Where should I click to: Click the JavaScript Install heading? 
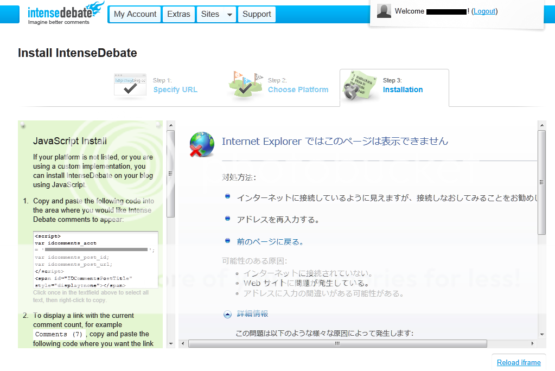click(70, 141)
